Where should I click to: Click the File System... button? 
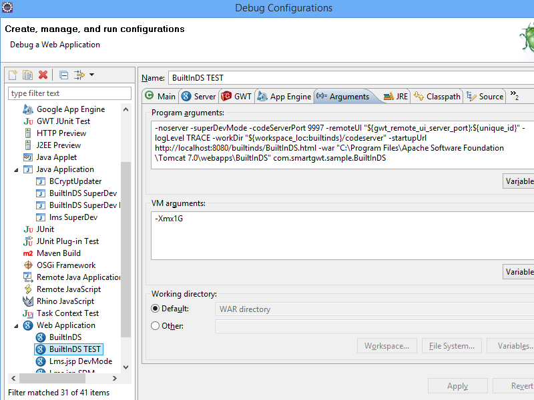click(453, 346)
